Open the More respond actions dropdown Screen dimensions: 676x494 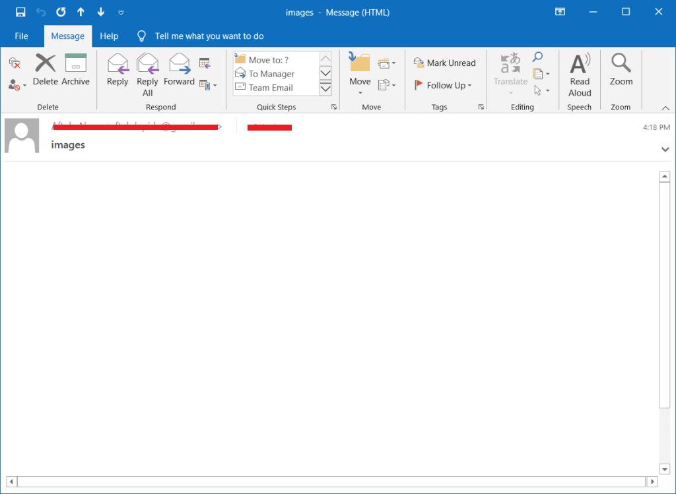(x=208, y=85)
